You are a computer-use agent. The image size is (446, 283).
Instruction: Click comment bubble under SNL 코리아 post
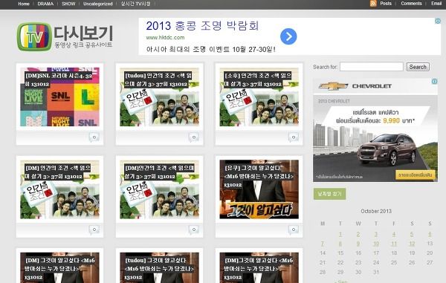pyautogui.click(x=94, y=137)
